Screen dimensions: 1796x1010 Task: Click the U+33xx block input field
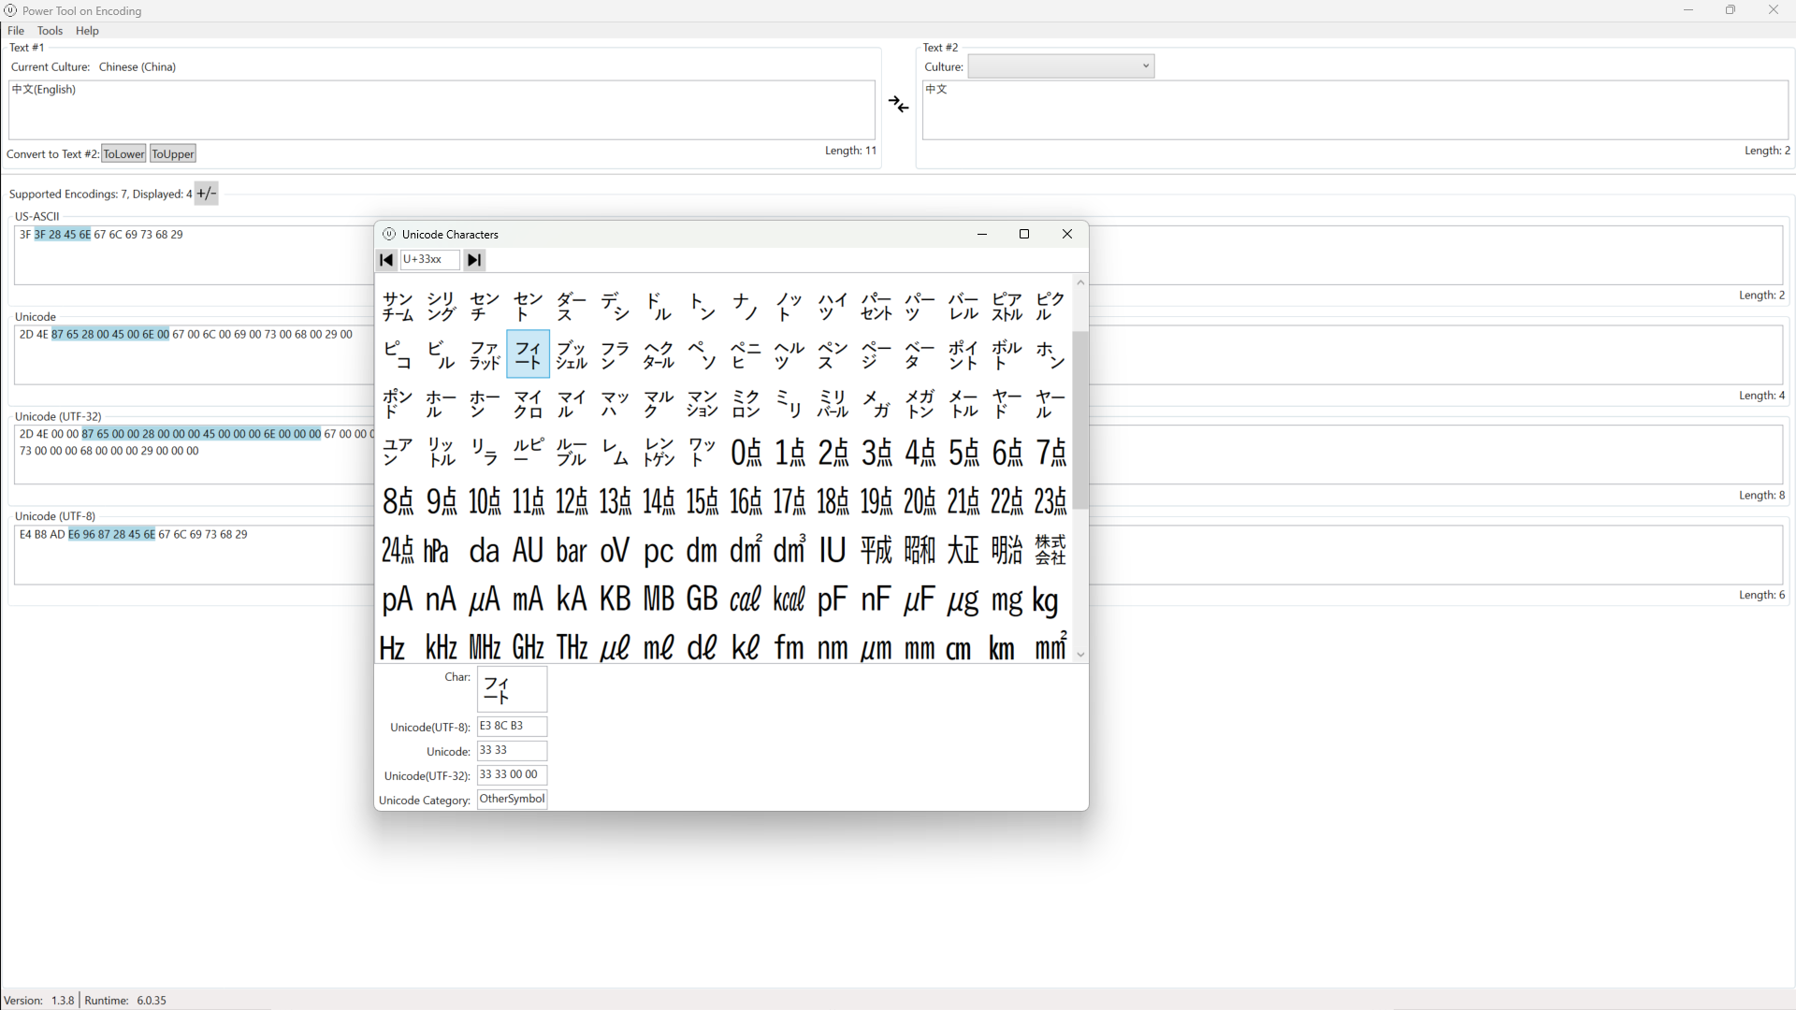[429, 260]
